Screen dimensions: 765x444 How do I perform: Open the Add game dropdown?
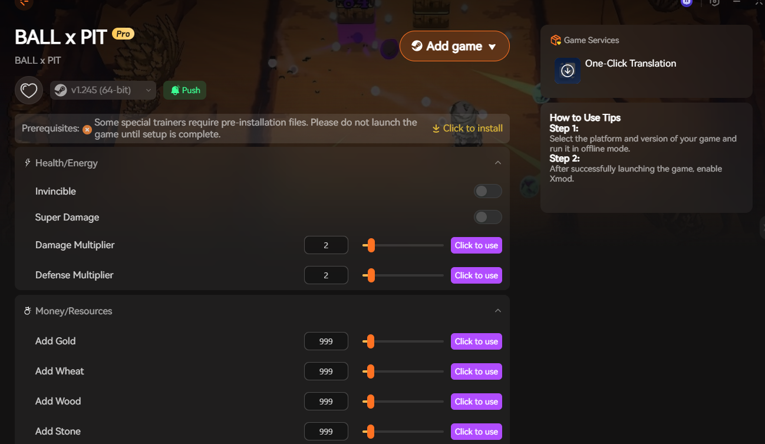coord(454,46)
